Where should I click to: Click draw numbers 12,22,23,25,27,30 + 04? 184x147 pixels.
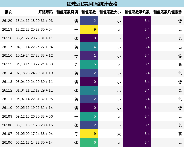[34, 29]
